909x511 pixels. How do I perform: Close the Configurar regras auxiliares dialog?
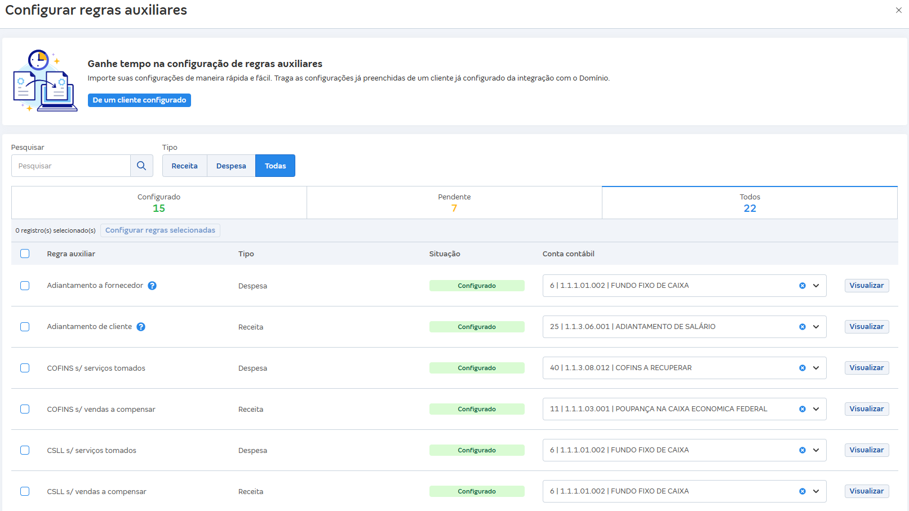point(898,10)
